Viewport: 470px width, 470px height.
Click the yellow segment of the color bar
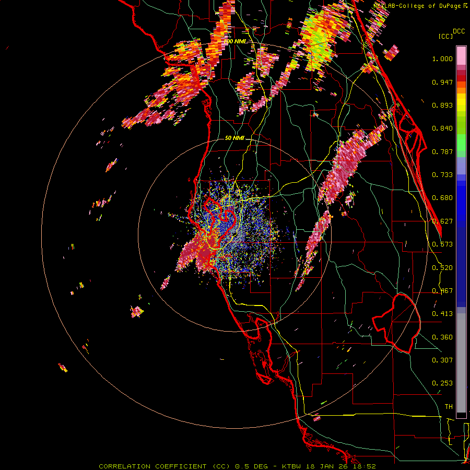(x=461, y=103)
